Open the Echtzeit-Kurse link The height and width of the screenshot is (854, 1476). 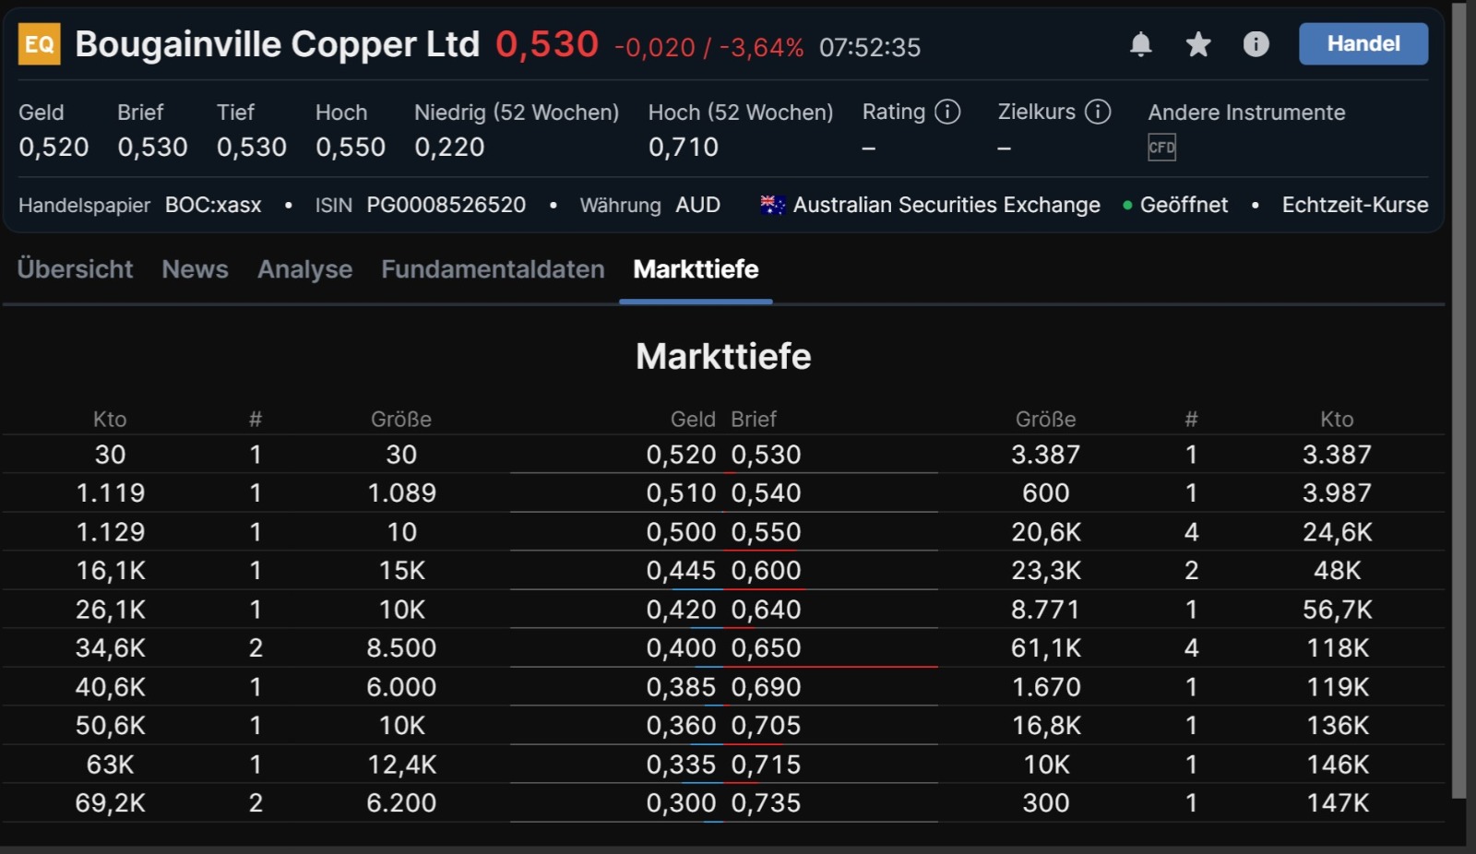[x=1353, y=205]
